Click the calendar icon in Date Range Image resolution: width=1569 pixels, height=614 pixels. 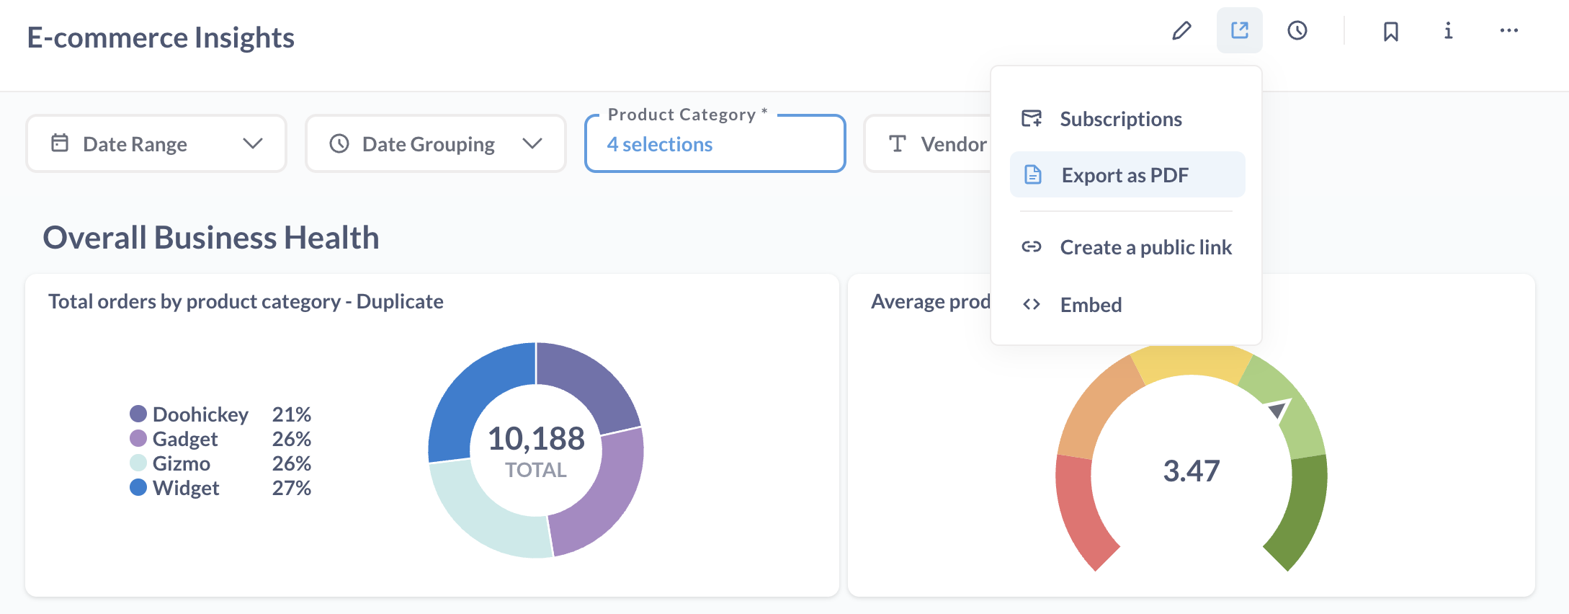pyautogui.click(x=60, y=143)
